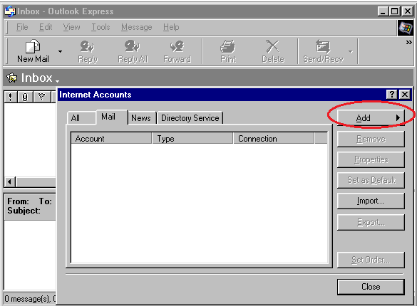Open the Tools menu
Image resolution: width=417 pixels, height=306 pixels.
point(101,27)
